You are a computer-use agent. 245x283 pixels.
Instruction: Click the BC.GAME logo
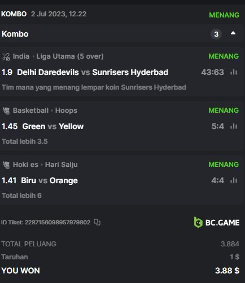217,222
